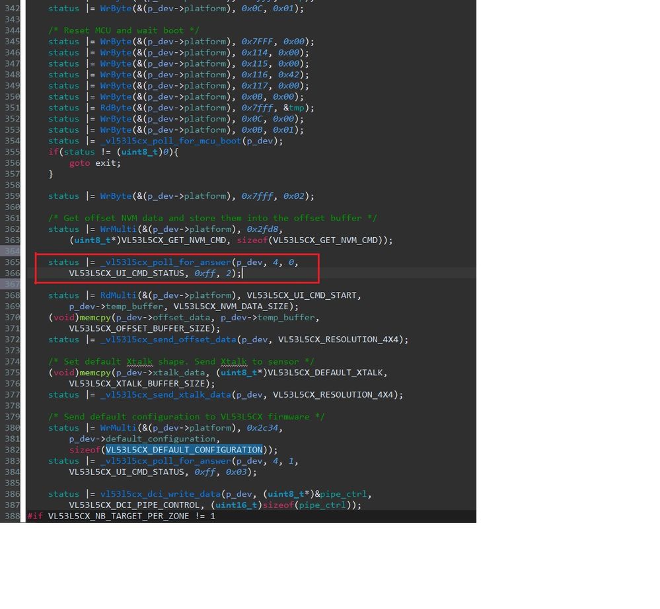Click the '&tmp' argument on line 351
Image resolution: width=660 pixels, height=609 pixels.
[x=294, y=108]
